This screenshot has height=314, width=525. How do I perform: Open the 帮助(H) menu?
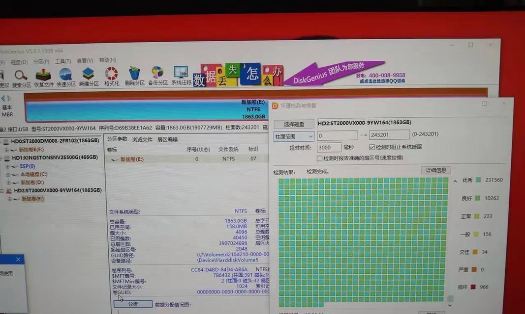[108, 60]
